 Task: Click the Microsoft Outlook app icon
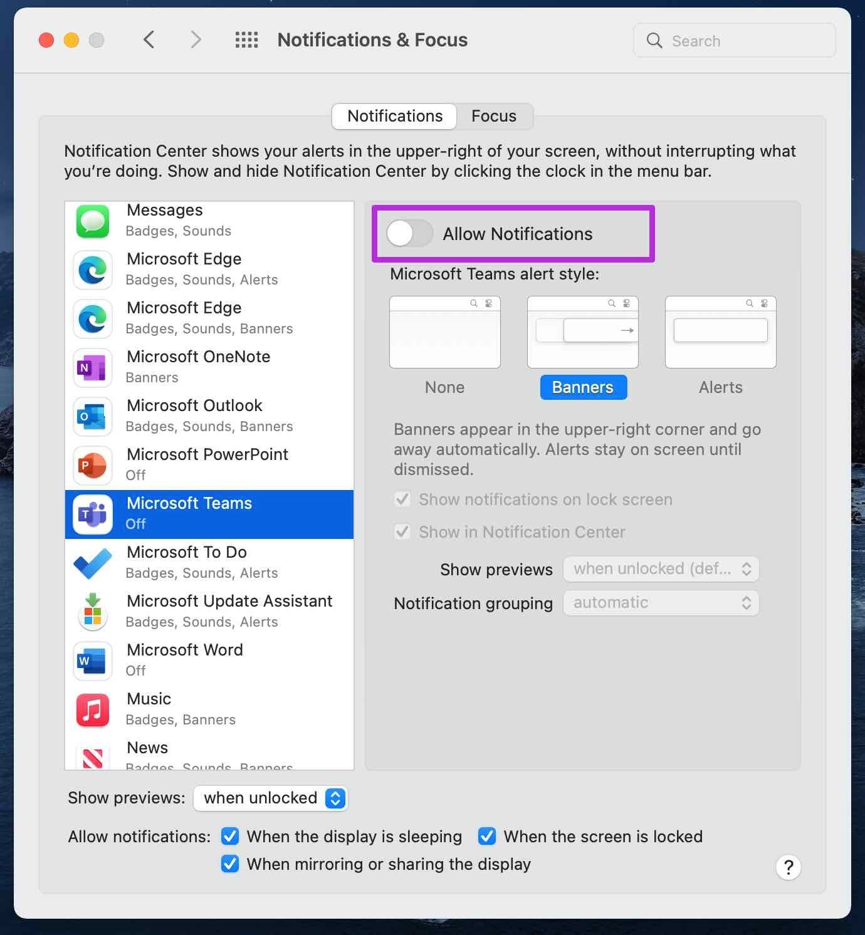tap(93, 416)
